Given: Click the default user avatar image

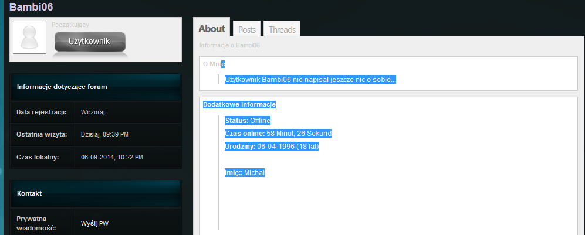Looking at the screenshot, I should (29, 37).
